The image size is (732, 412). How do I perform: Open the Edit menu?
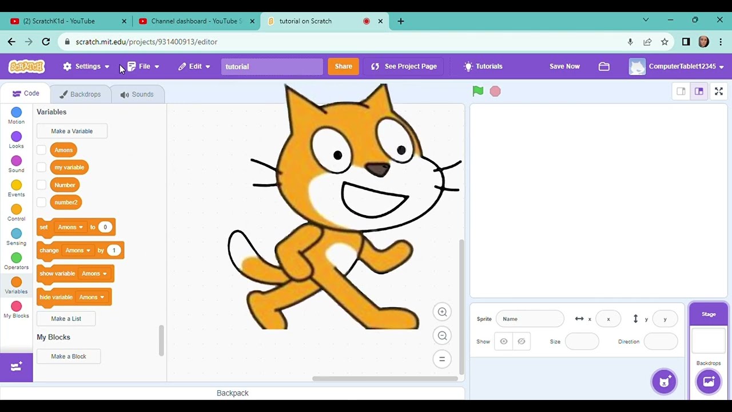click(194, 66)
